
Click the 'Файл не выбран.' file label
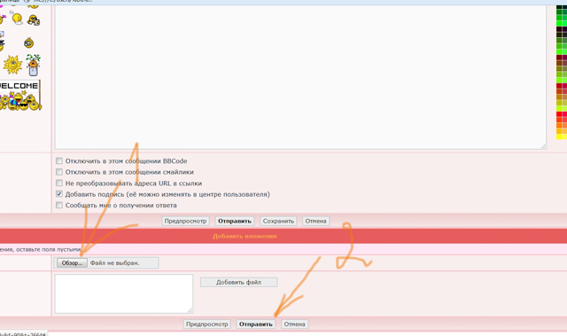[x=114, y=263]
